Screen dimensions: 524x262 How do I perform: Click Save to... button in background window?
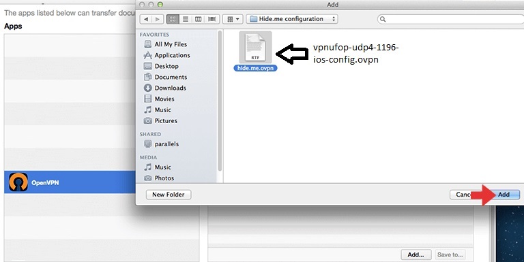pyautogui.click(x=450, y=255)
